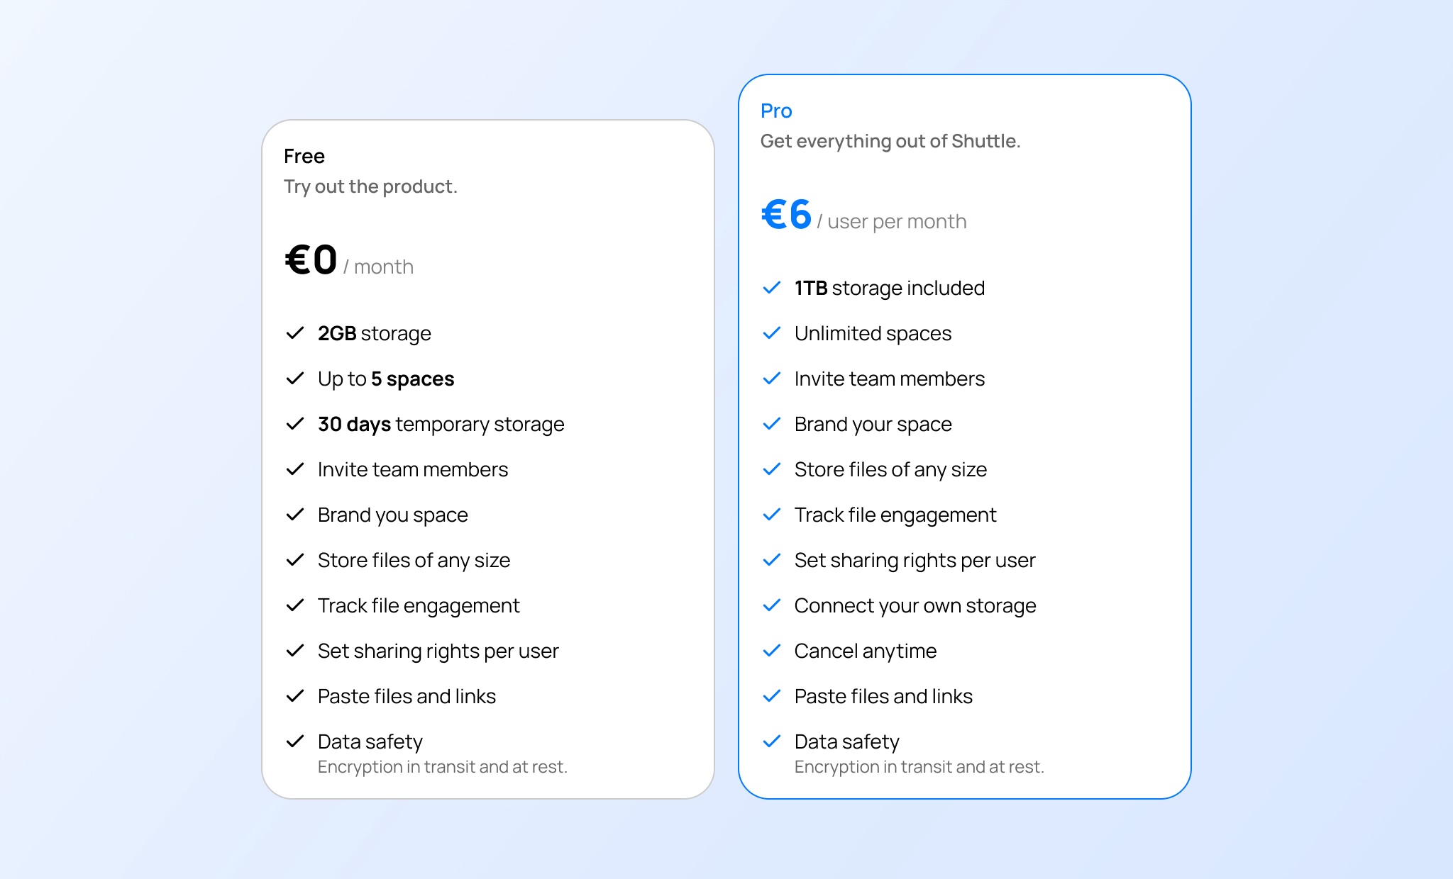The image size is (1453, 879).
Task: Click the €6 per user price
Action: [786, 214]
